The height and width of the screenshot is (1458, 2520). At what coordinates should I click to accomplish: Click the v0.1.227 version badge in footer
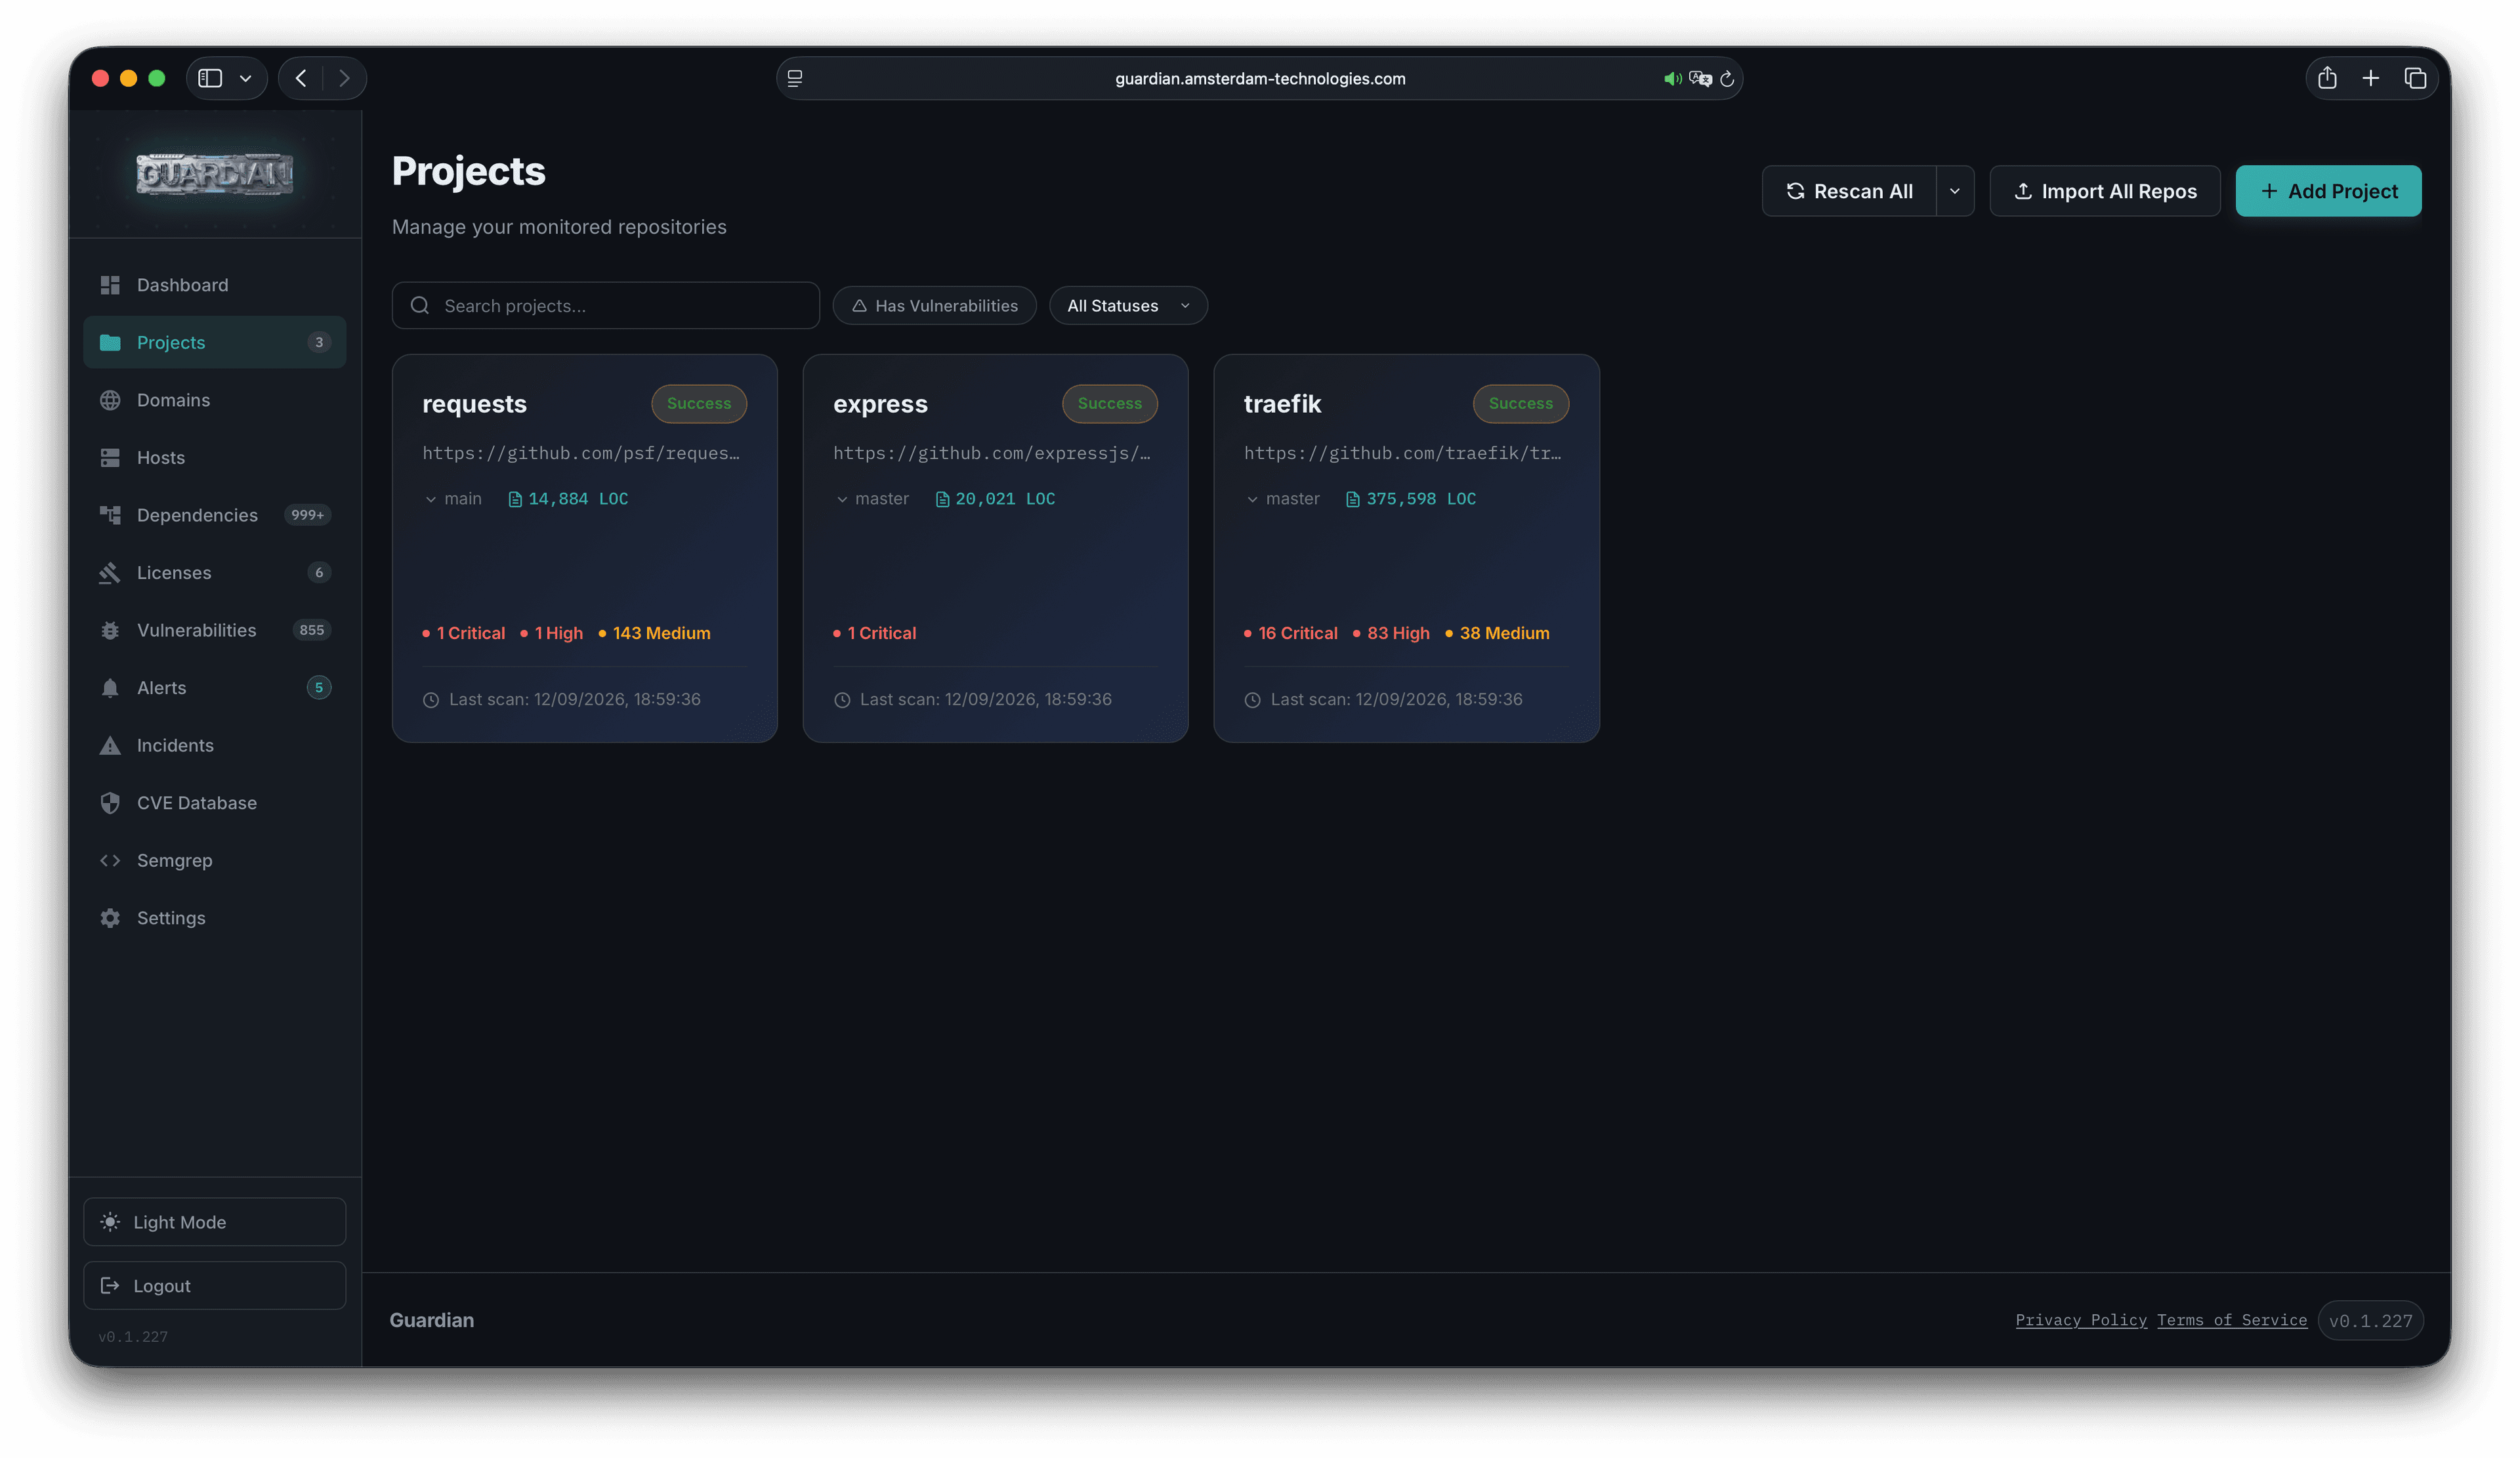point(2370,1321)
